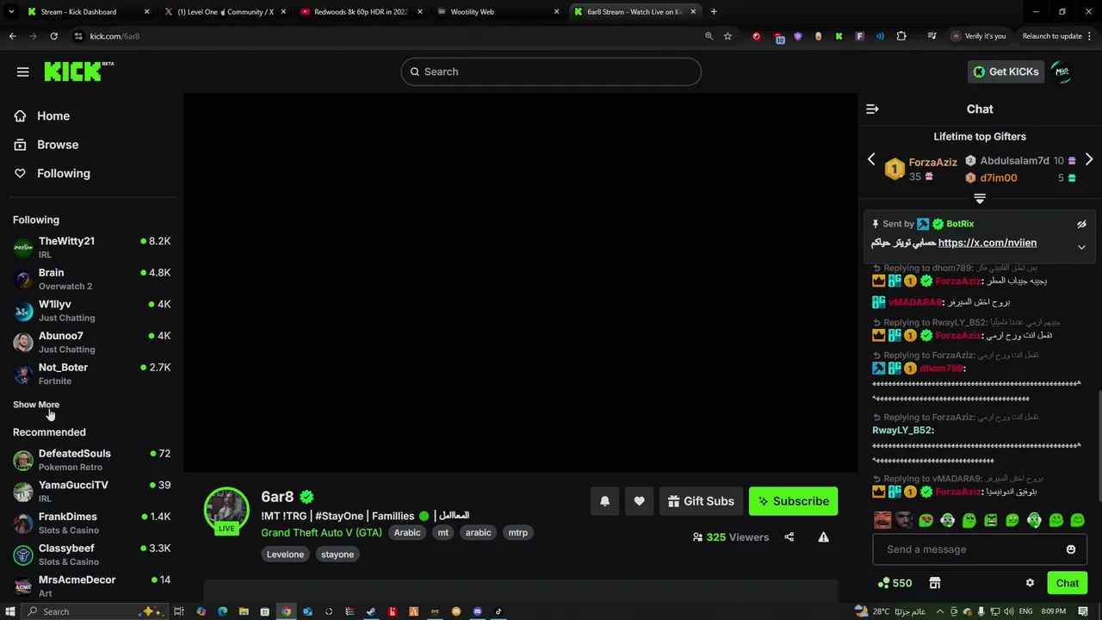Send message with Chat button
This screenshot has height=620, width=1102.
click(1067, 583)
